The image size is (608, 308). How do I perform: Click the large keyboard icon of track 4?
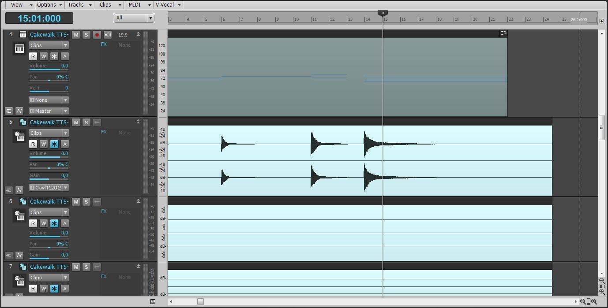coord(19,49)
